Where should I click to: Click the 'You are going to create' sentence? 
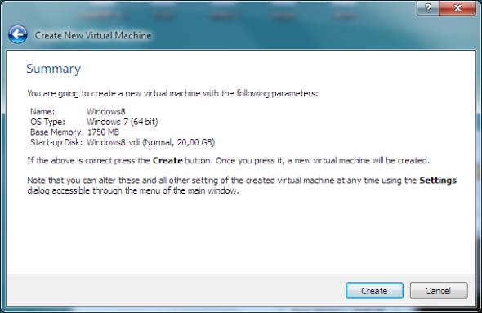click(x=172, y=93)
